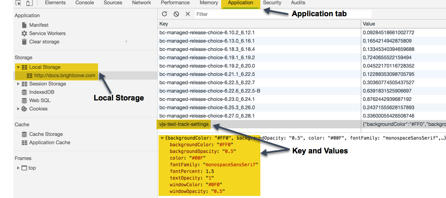
Task: Click the inspect element cursor icon
Action: (18, 3)
